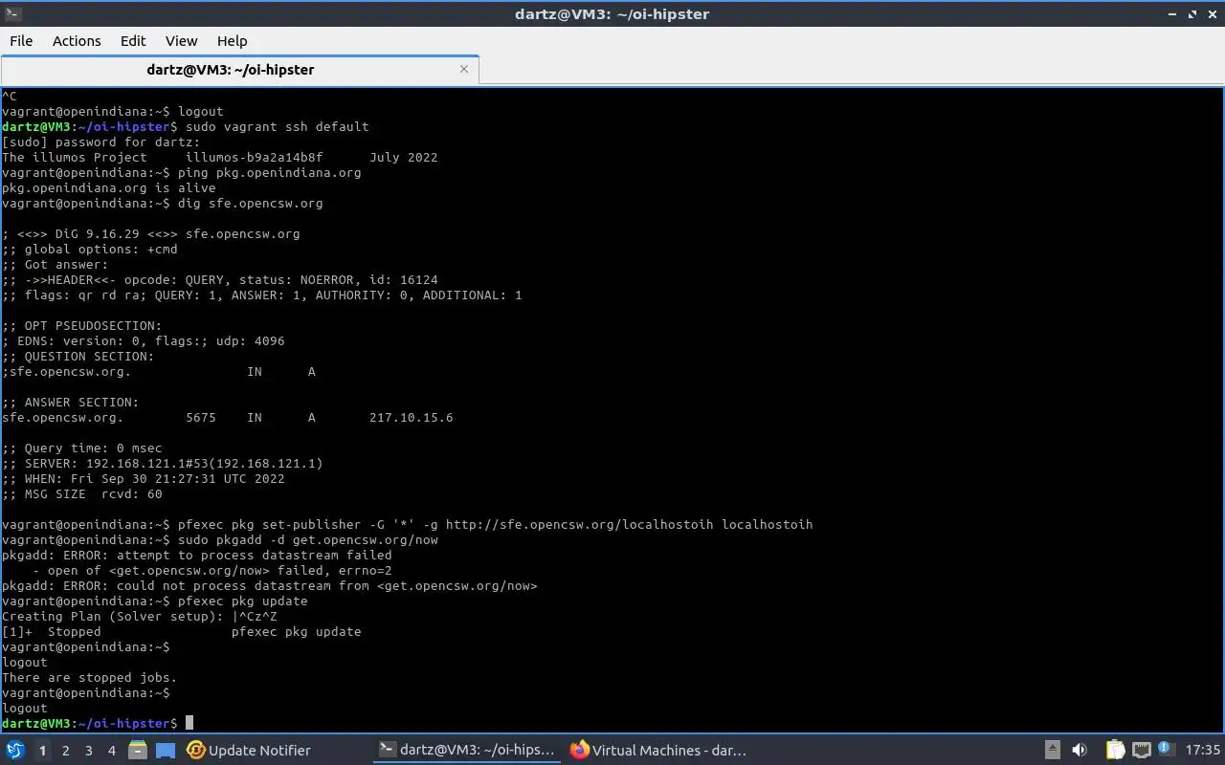Click the '[1]+ Stopped' job status line
This screenshot has height=765, width=1225.
(x=182, y=632)
